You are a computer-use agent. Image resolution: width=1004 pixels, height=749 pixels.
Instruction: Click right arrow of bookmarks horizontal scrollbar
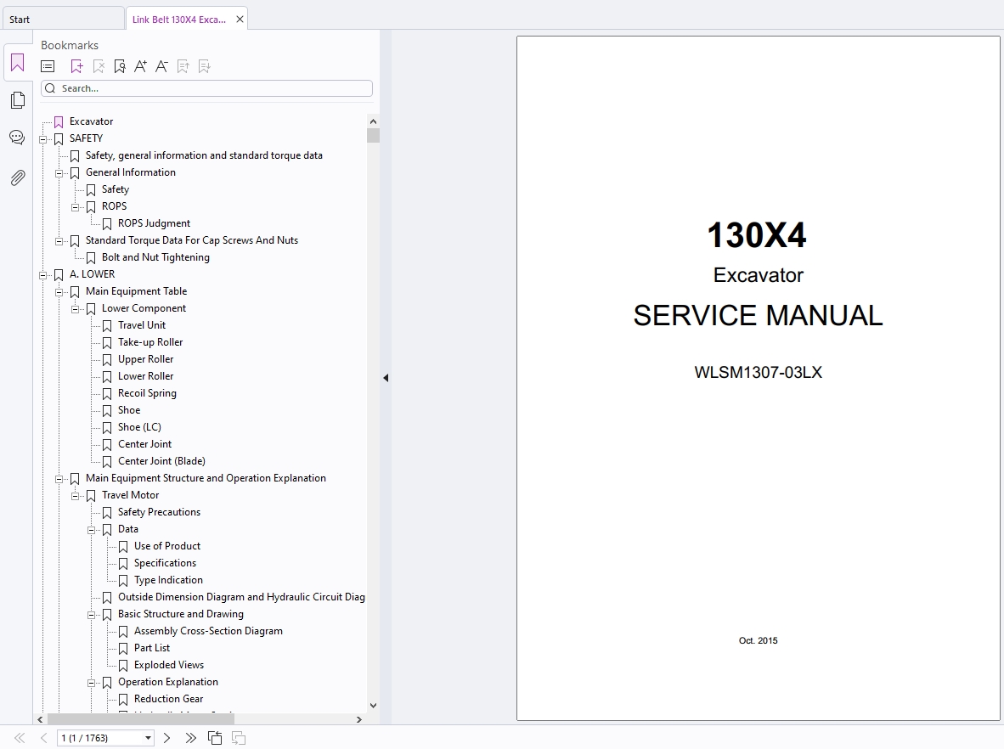pos(358,719)
